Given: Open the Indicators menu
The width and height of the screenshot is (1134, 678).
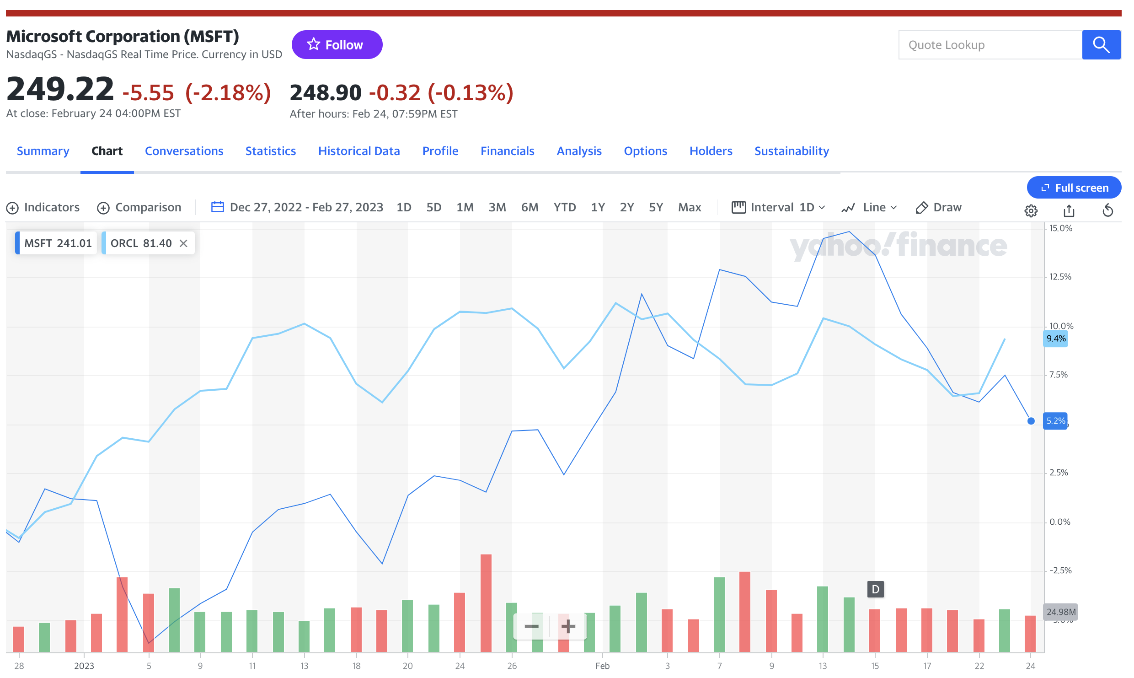Looking at the screenshot, I should click(x=43, y=207).
